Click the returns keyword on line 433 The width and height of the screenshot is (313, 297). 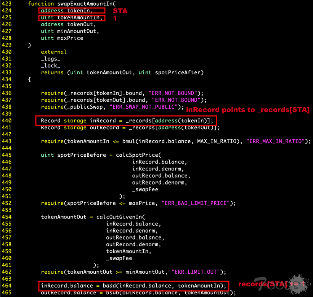point(52,72)
